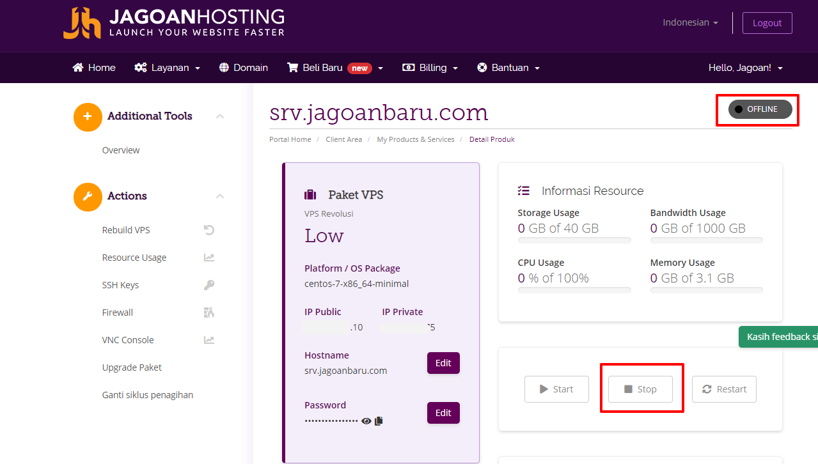Click the Rebuild VPS undo icon
The image size is (818, 464).
(x=209, y=230)
